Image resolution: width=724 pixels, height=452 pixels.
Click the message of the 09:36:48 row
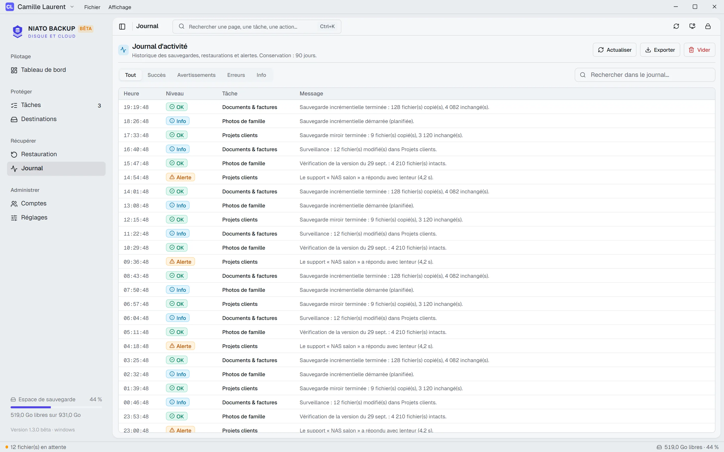(x=367, y=262)
